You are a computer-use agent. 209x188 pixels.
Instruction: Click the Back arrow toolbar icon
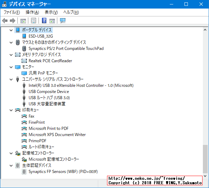point(5,21)
